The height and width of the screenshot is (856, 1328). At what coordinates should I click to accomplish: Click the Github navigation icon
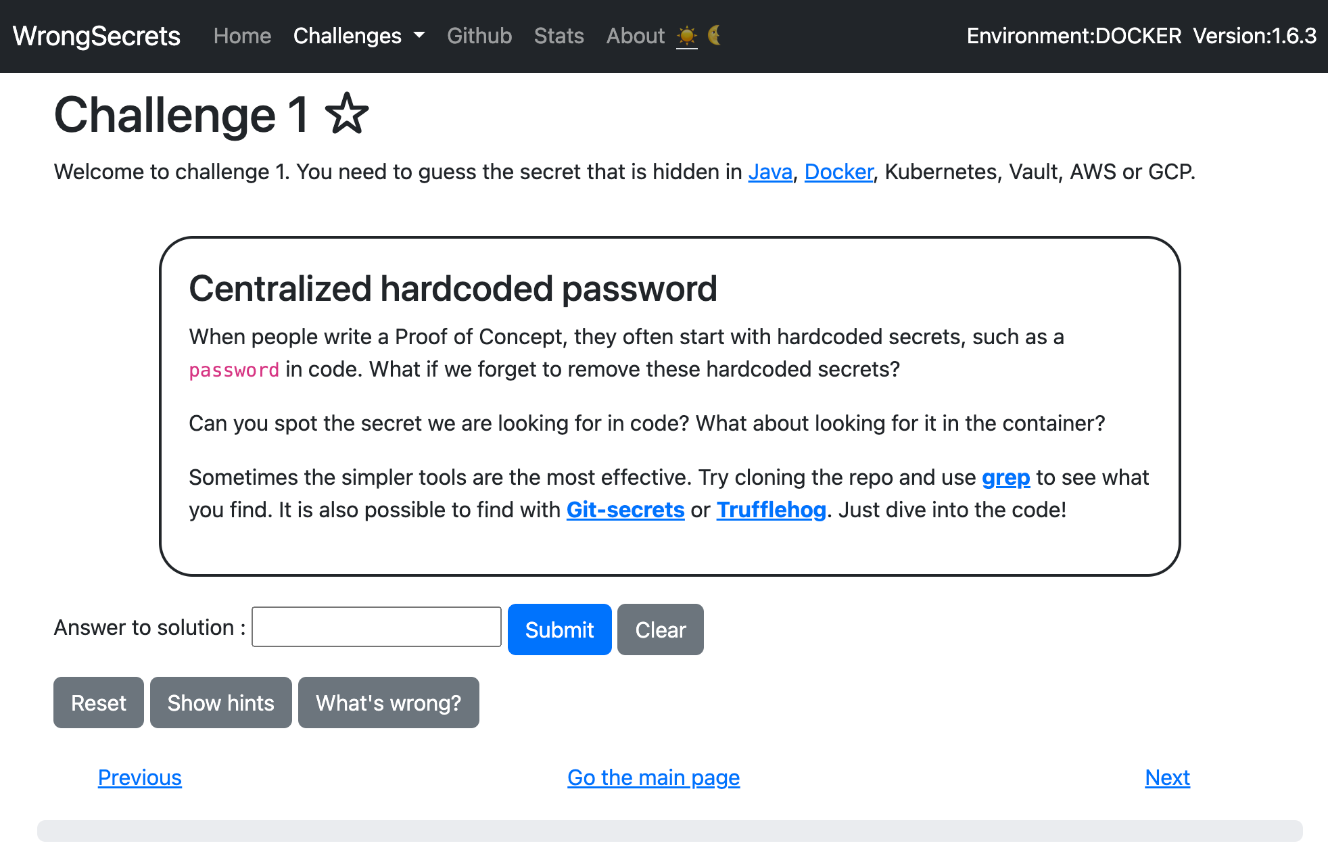(x=479, y=36)
